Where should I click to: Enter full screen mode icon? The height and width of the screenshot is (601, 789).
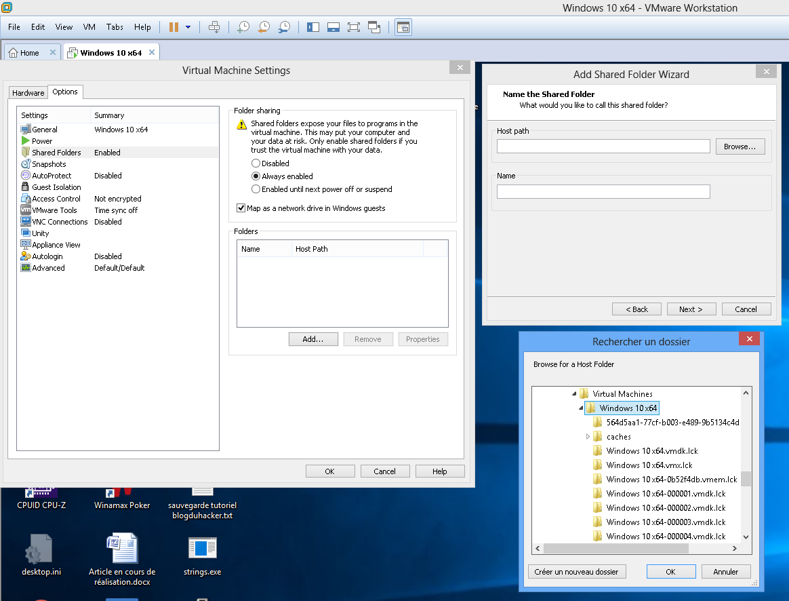(x=354, y=27)
